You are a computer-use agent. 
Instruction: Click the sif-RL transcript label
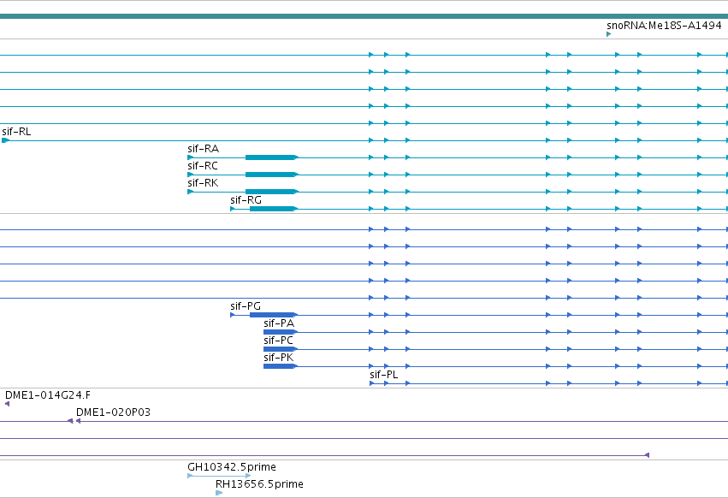click(x=17, y=132)
